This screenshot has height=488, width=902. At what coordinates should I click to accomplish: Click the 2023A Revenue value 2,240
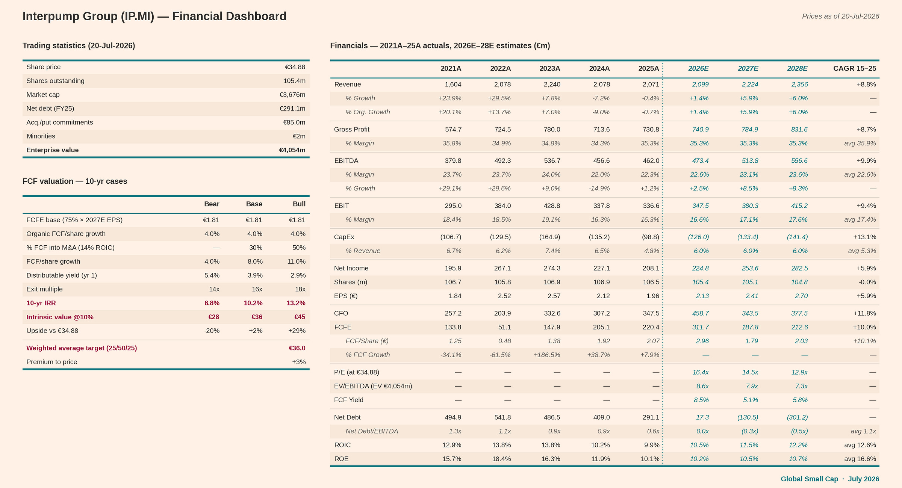tap(552, 85)
